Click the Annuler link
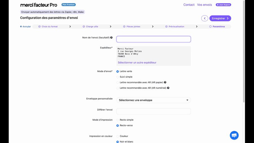 pos(25,27)
